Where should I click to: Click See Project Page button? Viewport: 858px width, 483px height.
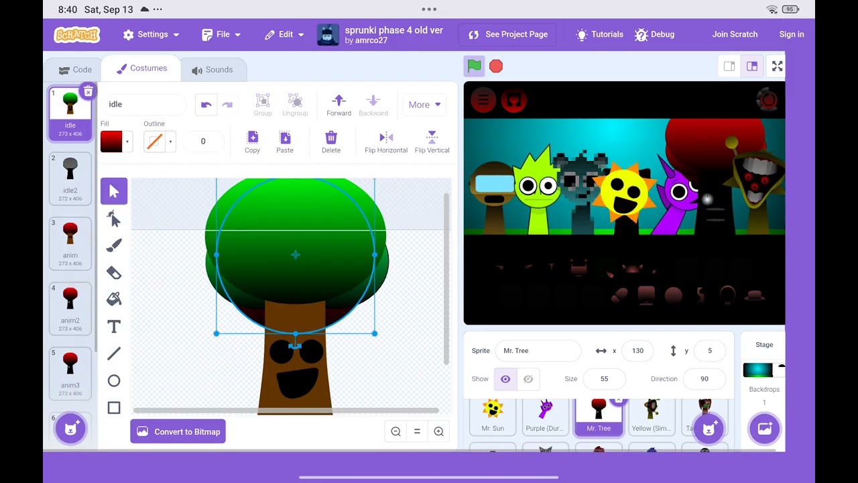tap(508, 34)
